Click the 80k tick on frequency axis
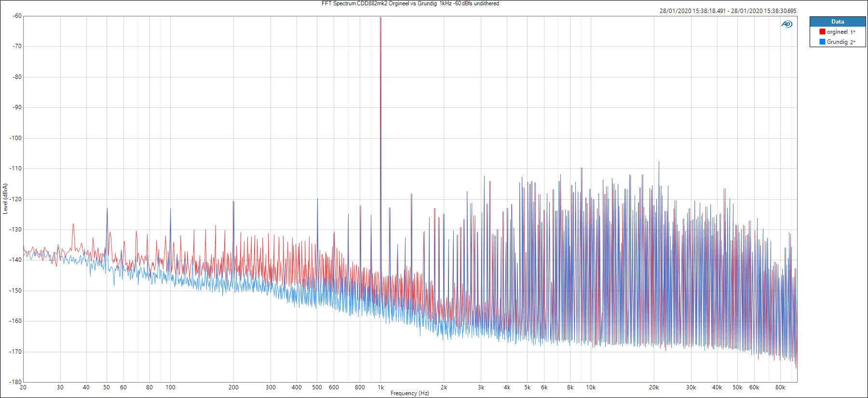The height and width of the screenshot is (398, 868). tap(780, 387)
